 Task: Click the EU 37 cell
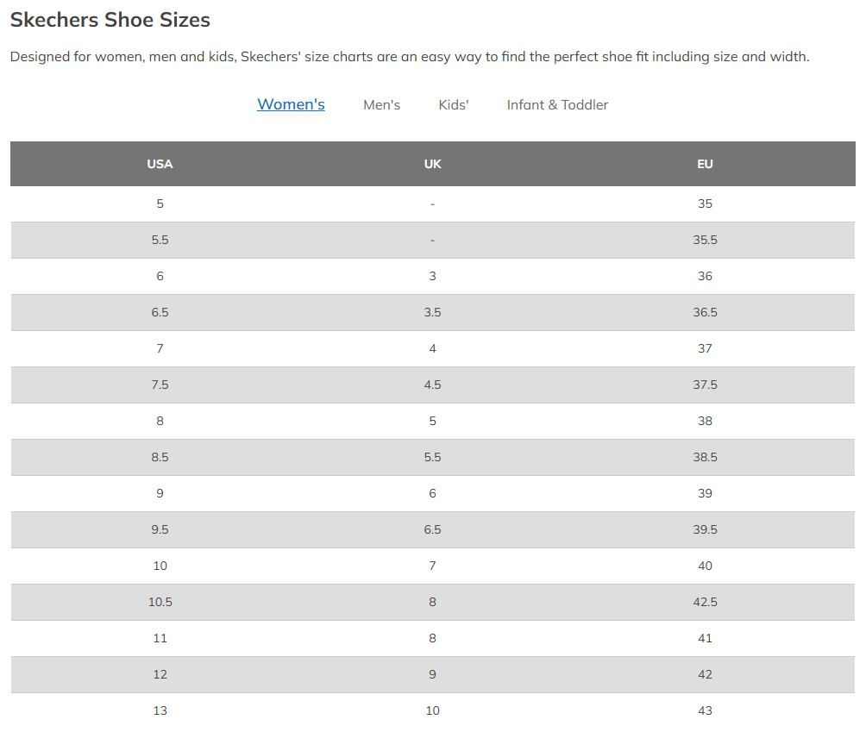[x=705, y=349]
